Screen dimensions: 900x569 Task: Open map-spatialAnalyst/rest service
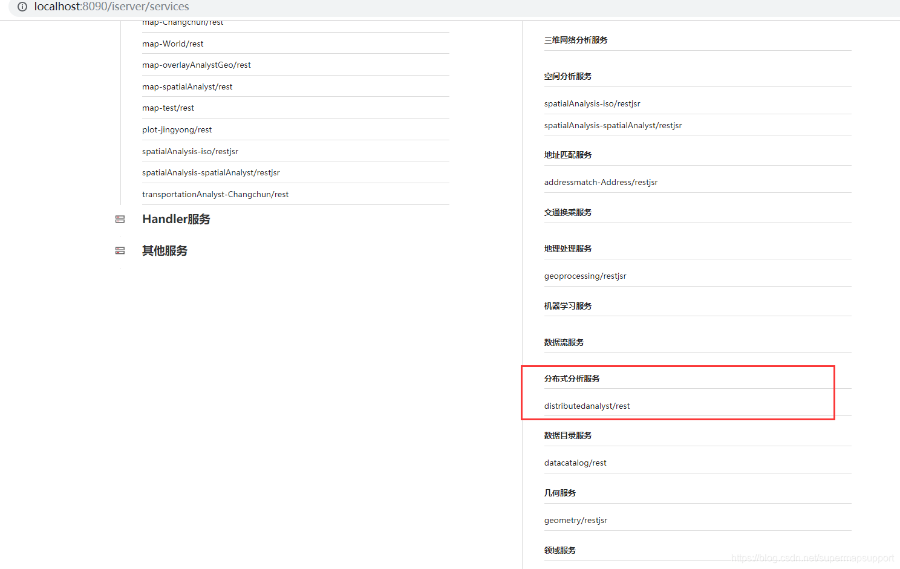pyautogui.click(x=187, y=87)
